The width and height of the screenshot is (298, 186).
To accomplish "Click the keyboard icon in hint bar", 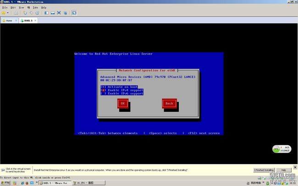I will [3, 170].
